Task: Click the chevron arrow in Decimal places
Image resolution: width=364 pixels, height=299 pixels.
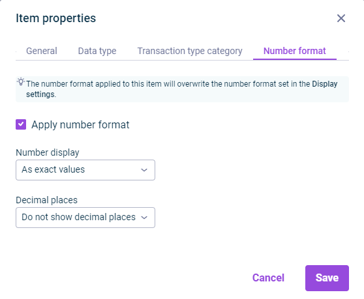Action: [144, 218]
